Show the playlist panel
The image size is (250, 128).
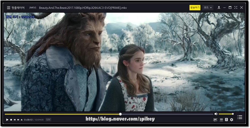(x=240, y=117)
